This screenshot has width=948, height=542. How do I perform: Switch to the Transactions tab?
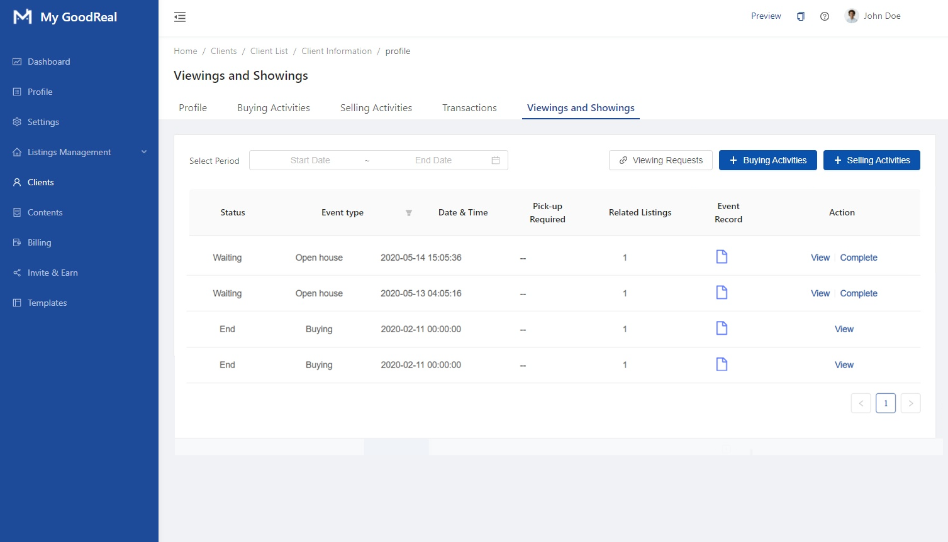pos(469,108)
